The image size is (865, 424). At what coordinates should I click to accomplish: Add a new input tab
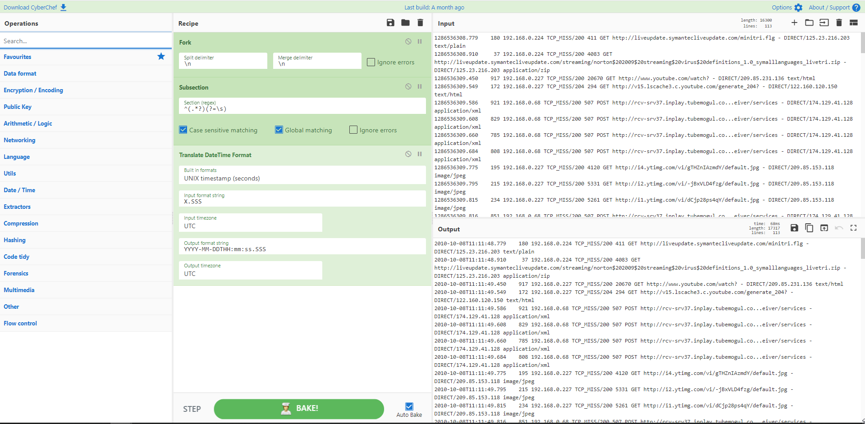794,23
